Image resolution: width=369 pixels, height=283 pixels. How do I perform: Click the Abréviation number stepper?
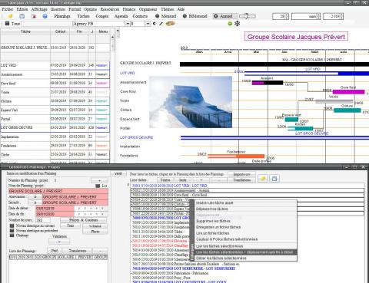35,197
